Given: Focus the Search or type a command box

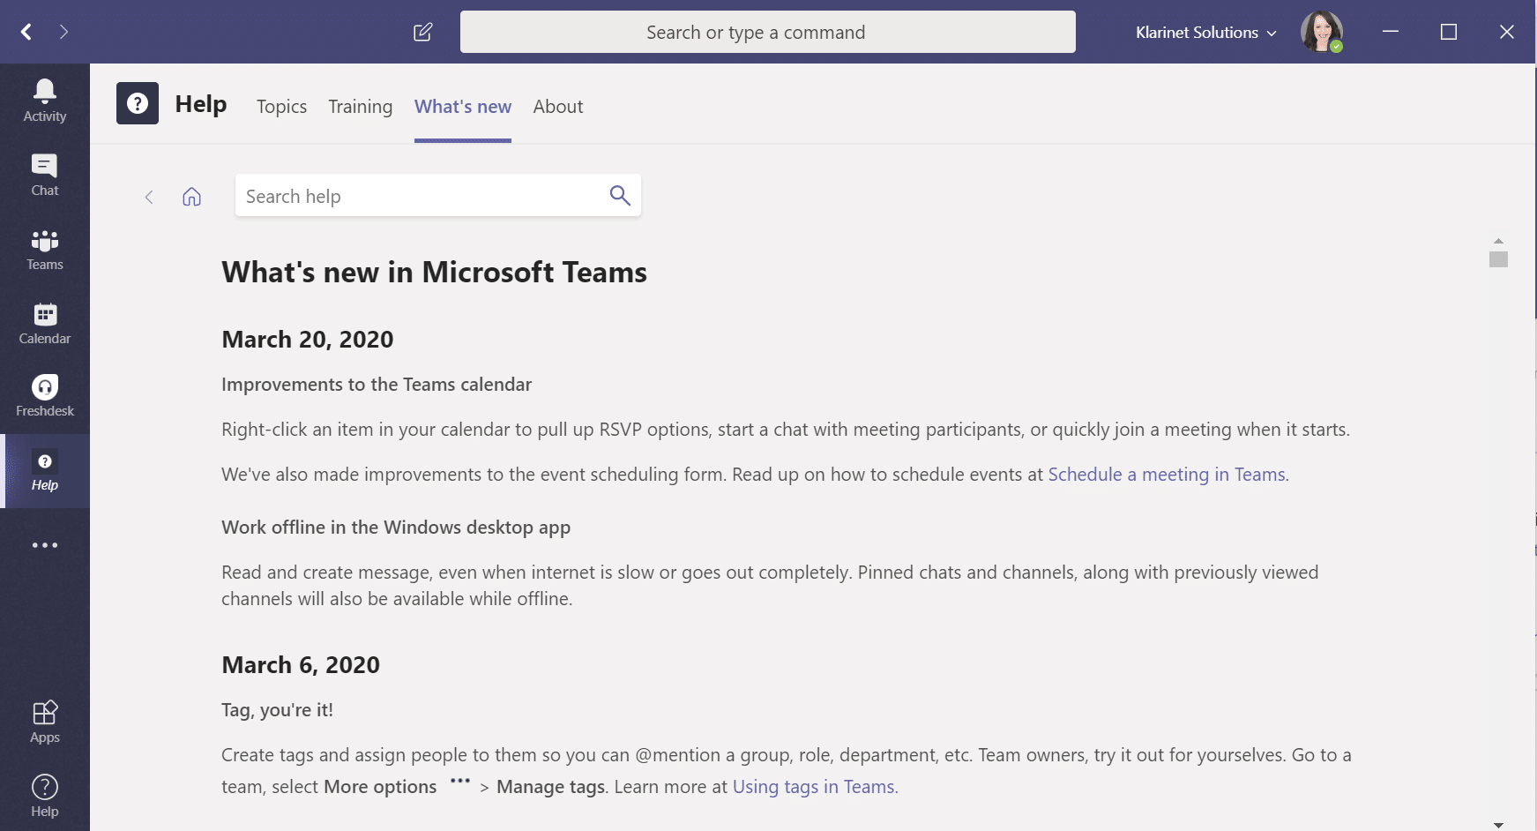Looking at the screenshot, I should (767, 32).
